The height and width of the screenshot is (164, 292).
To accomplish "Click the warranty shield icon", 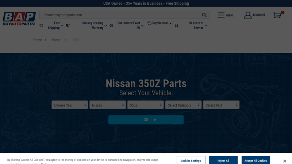I will [68, 26].
